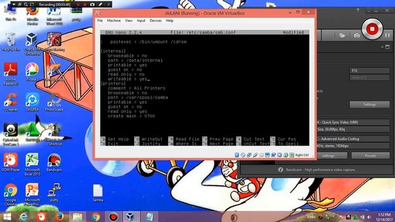
Task: Click 'path = /data/internal' line in nano
Action: point(135,60)
